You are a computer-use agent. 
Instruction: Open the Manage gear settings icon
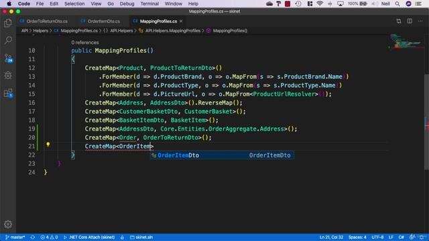pyautogui.click(x=8, y=224)
